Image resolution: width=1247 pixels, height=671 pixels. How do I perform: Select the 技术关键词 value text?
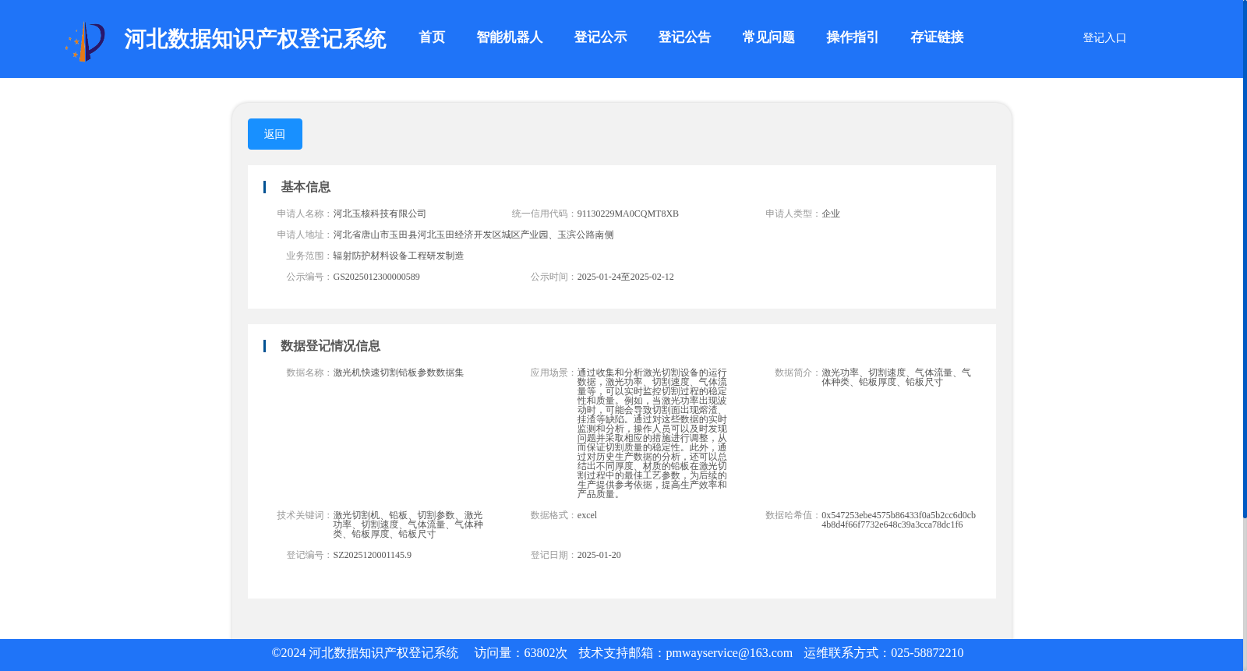pyautogui.click(x=408, y=524)
